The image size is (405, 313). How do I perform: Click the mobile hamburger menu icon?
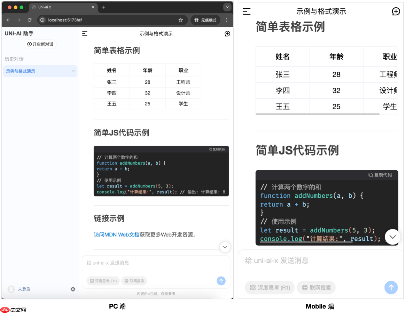coord(246,11)
